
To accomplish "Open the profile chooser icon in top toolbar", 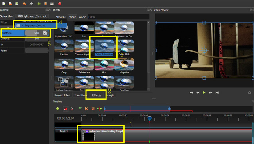I will tap(45, 4).
